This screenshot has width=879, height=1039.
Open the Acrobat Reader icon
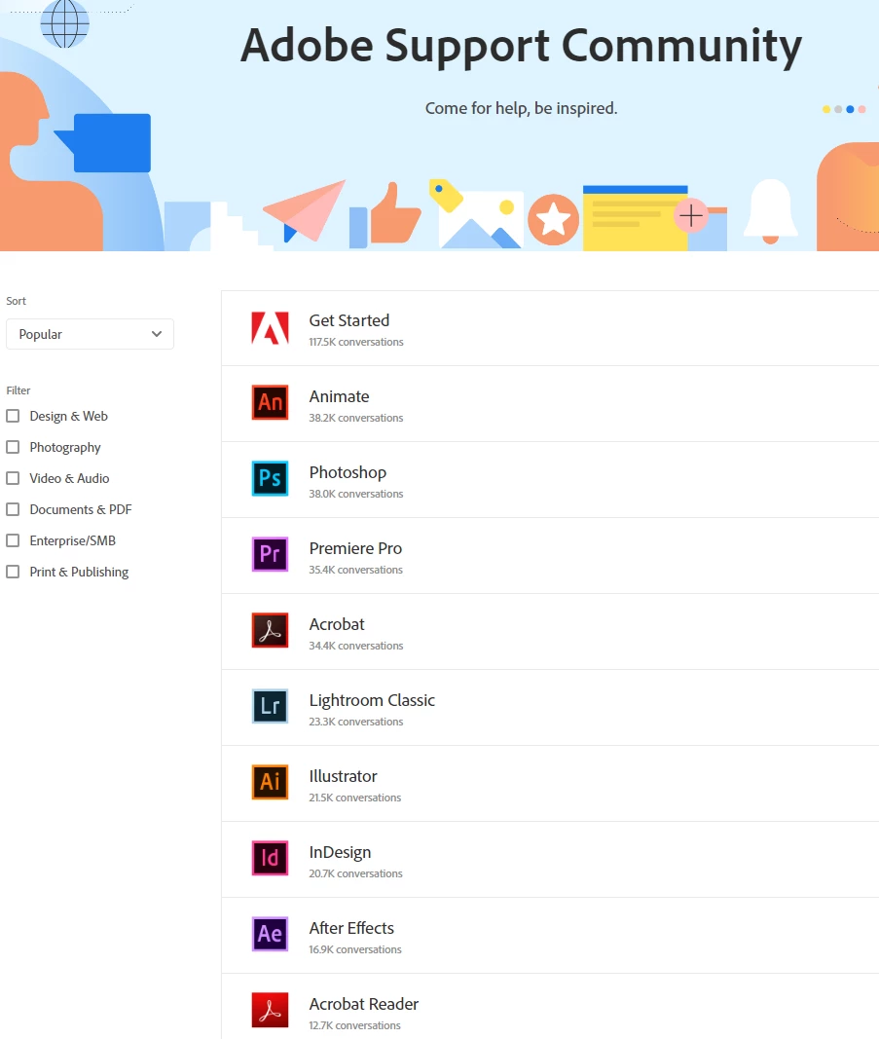[x=270, y=1010]
